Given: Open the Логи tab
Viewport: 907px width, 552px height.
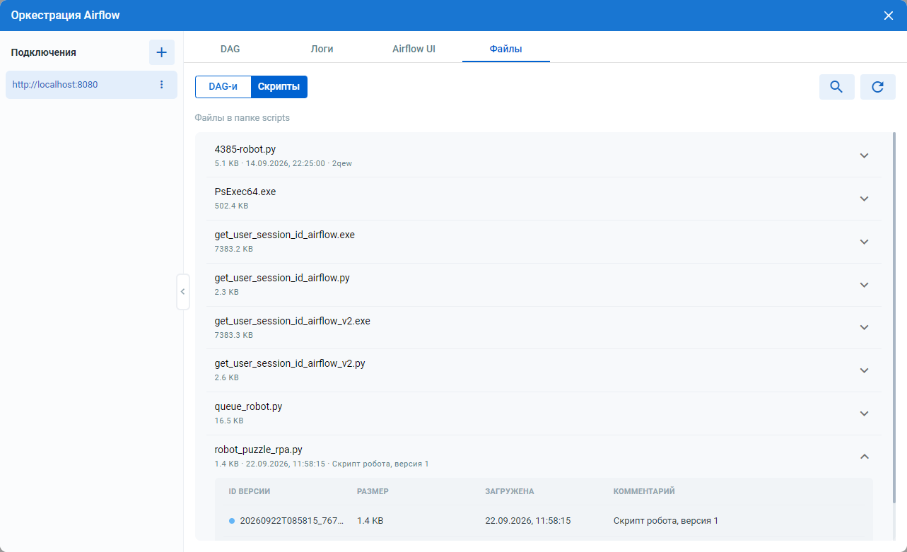Looking at the screenshot, I should coord(322,49).
